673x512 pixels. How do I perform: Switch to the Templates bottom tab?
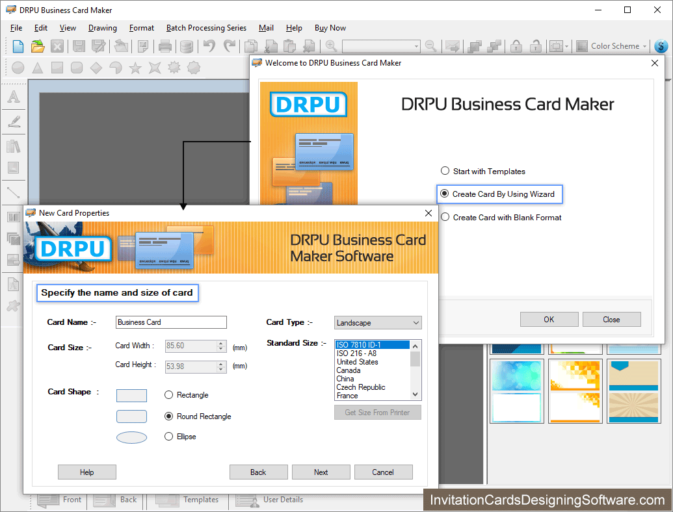pyautogui.click(x=187, y=500)
